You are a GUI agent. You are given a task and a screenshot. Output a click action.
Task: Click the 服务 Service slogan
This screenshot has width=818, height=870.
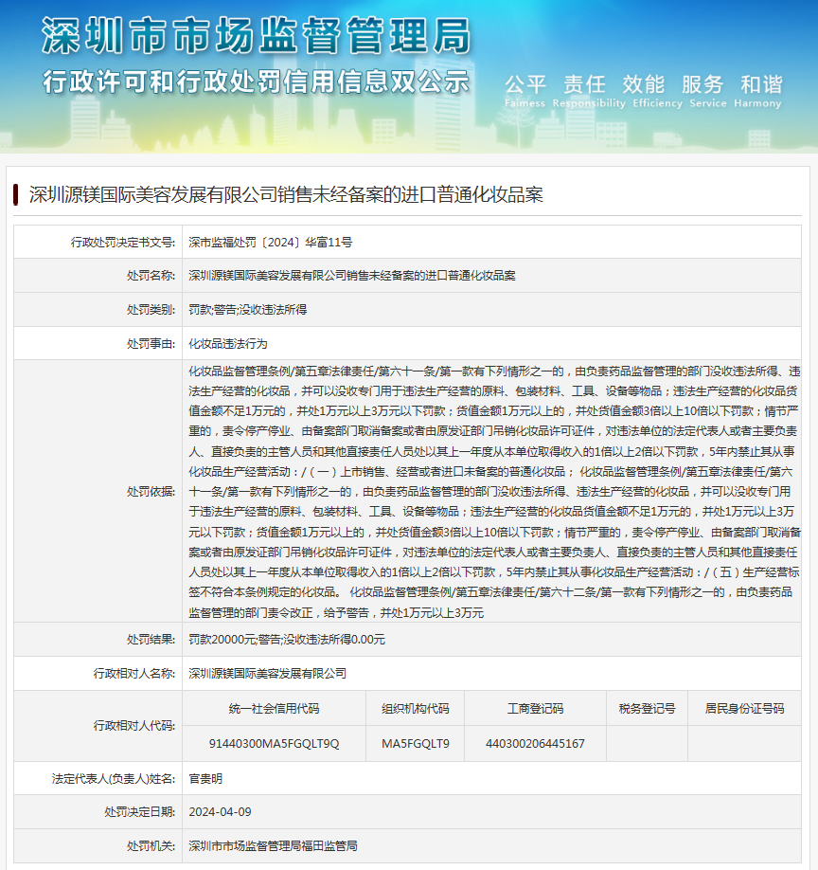point(708,91)
